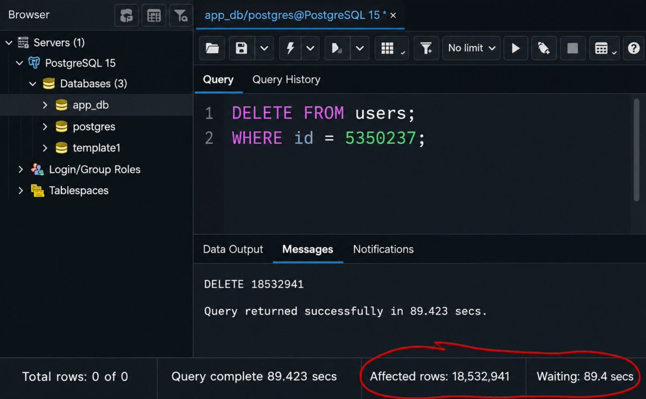Run the query with the play button

point(516,48)
